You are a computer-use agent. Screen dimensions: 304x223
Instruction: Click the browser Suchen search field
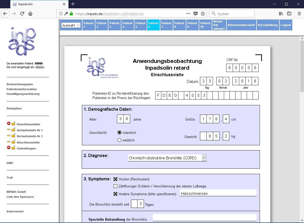(x=232, y=14)
